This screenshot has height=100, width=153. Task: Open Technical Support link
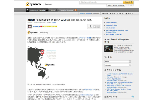[x=111, y=22]
